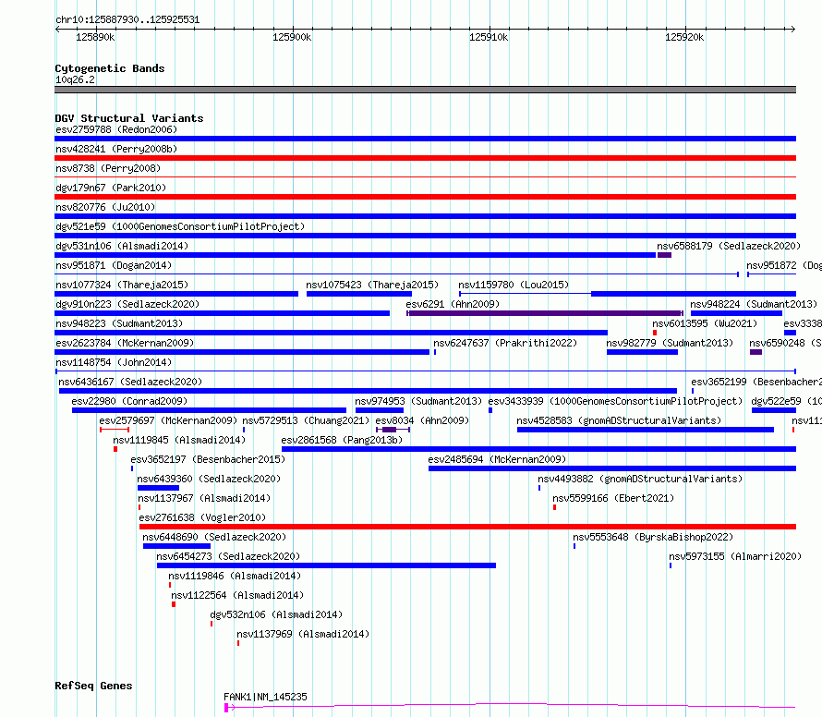Select variant dgv532n106 (Alsmadi2014)
This screenshot has height=717, width=822.
click(x=276, y=614)
